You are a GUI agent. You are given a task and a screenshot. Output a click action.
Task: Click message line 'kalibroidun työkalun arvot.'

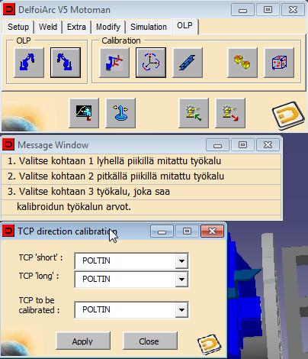click(x=141, y=207)
